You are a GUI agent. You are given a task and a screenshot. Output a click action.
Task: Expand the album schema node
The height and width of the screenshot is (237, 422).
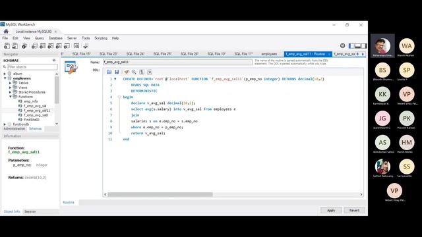(5, 74)
